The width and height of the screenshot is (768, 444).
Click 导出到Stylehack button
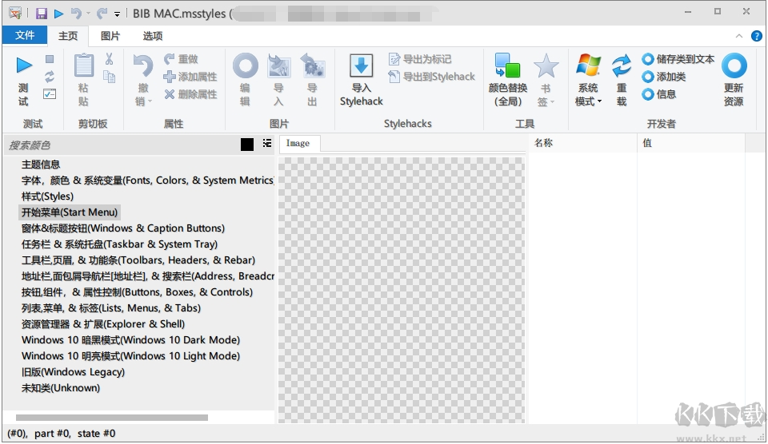click(x=431, y=77)
